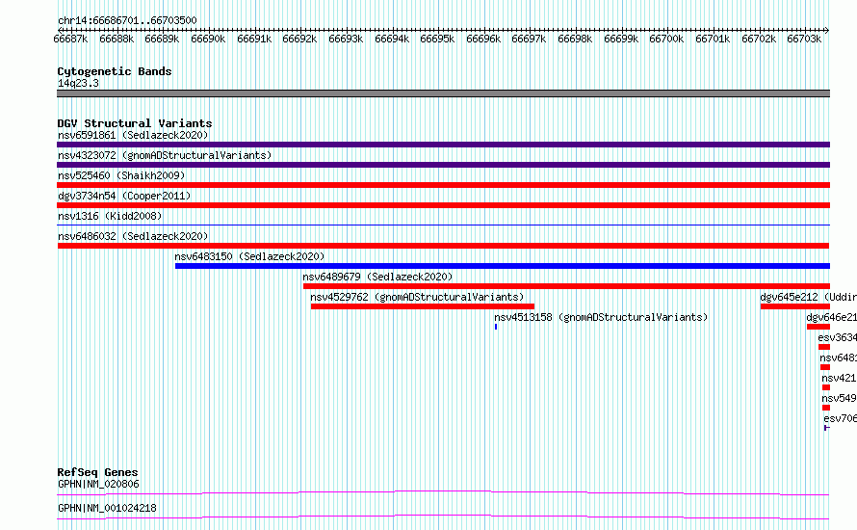This screenshot has width=857, height=530.
Task: Click the 66700k ruler position label
Action: click(666, 39)
